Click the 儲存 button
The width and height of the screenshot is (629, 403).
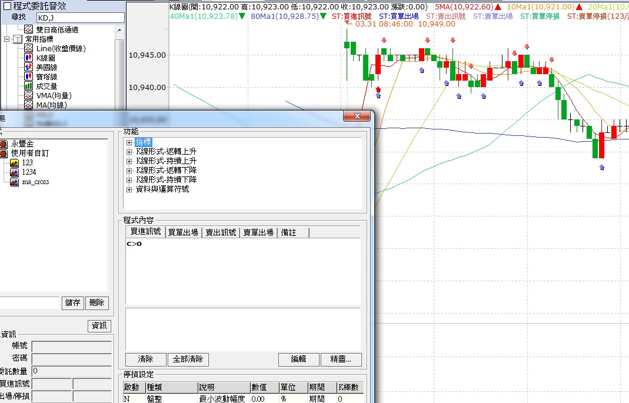coord(72,303)
